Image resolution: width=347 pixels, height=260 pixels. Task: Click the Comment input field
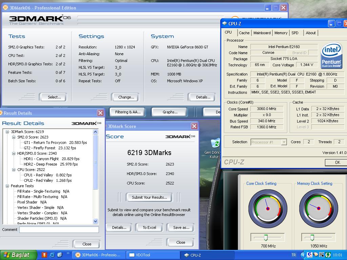click(x=59, y=230)
